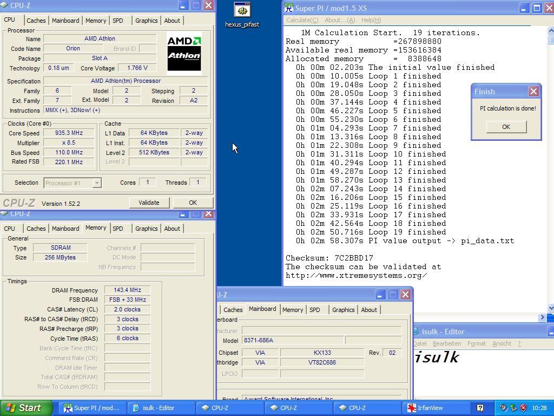Open Caches tab in top CPU-Z window
Viewport: 554px width, 416px height.
pos(36,21)
